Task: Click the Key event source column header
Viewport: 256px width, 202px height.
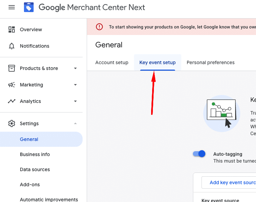Action: pos(220,200)
